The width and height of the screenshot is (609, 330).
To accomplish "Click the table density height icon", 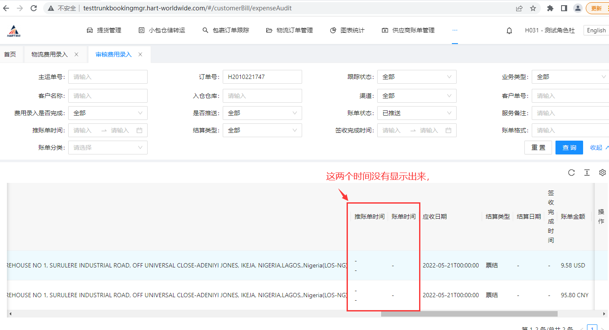I will click(x=587, y=173).
